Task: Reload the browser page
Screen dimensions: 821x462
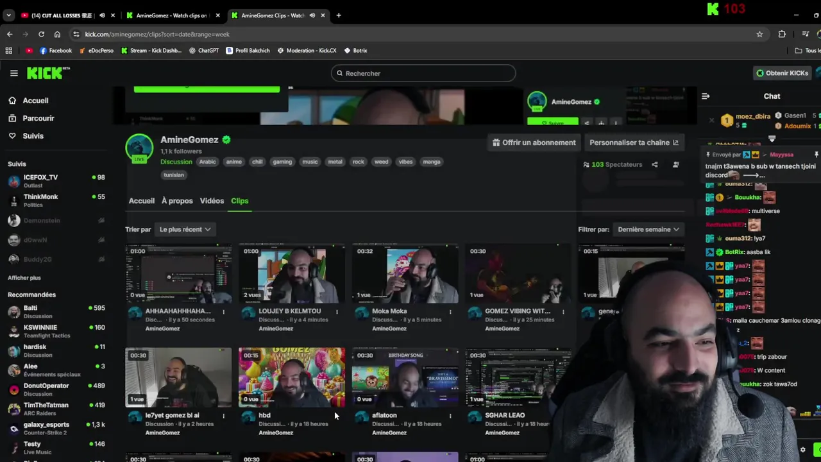Action: pyautogui.click(x=42, y=34)
